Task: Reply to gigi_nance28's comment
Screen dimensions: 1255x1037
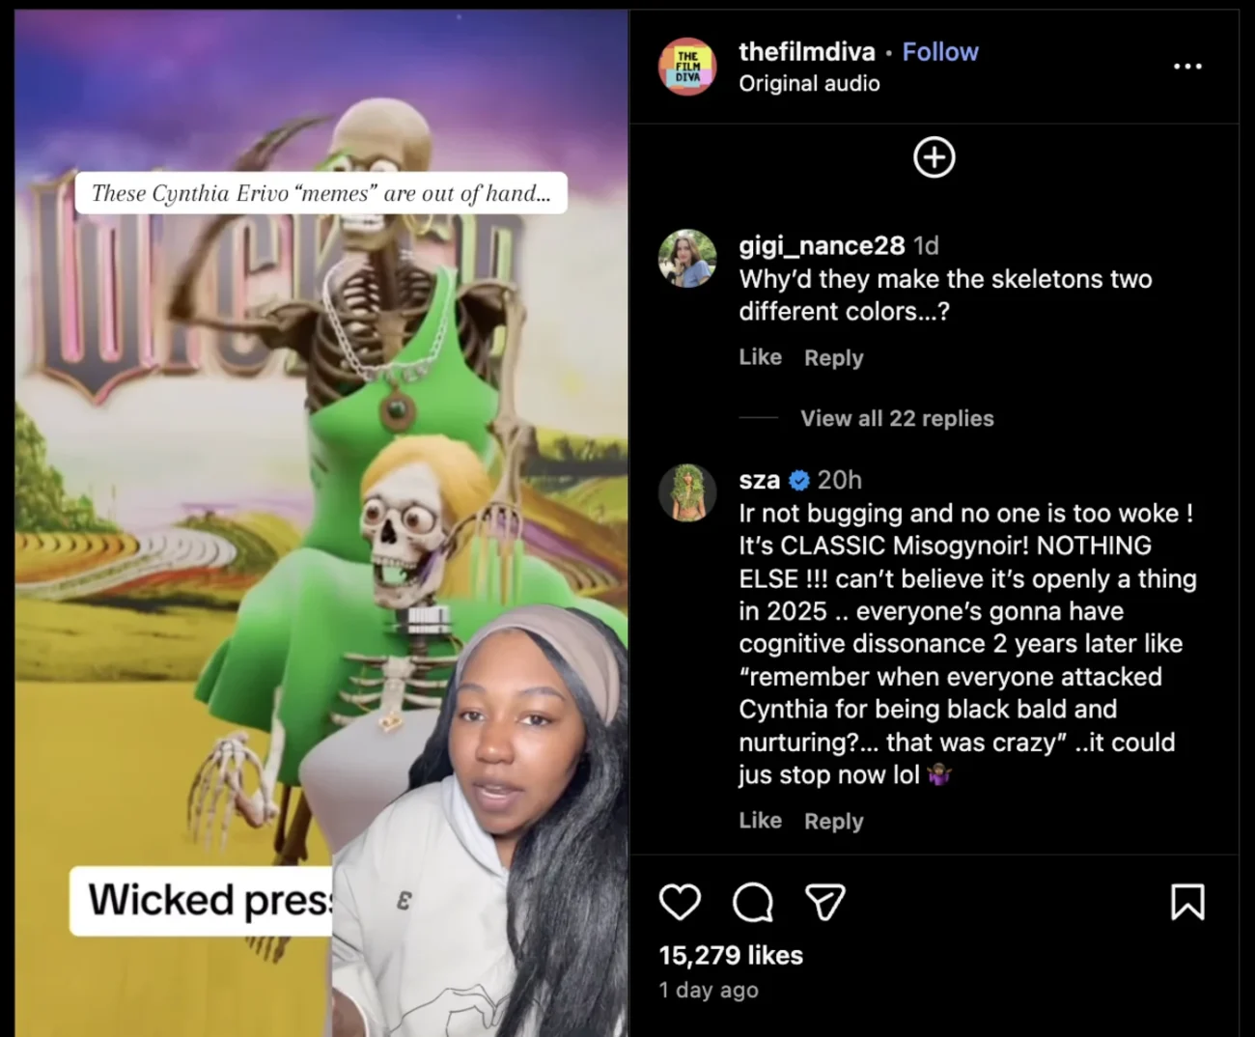Action: [x=834, y=357]
